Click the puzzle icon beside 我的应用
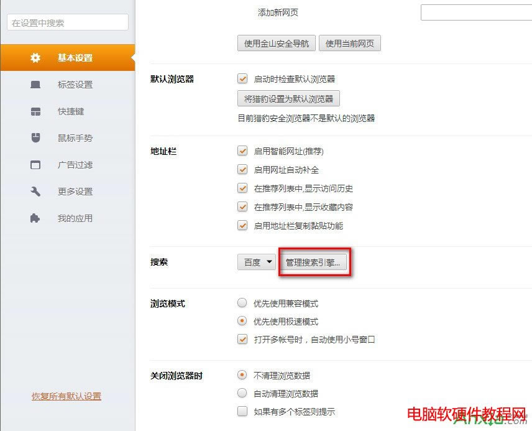 [x=35, y=218]
